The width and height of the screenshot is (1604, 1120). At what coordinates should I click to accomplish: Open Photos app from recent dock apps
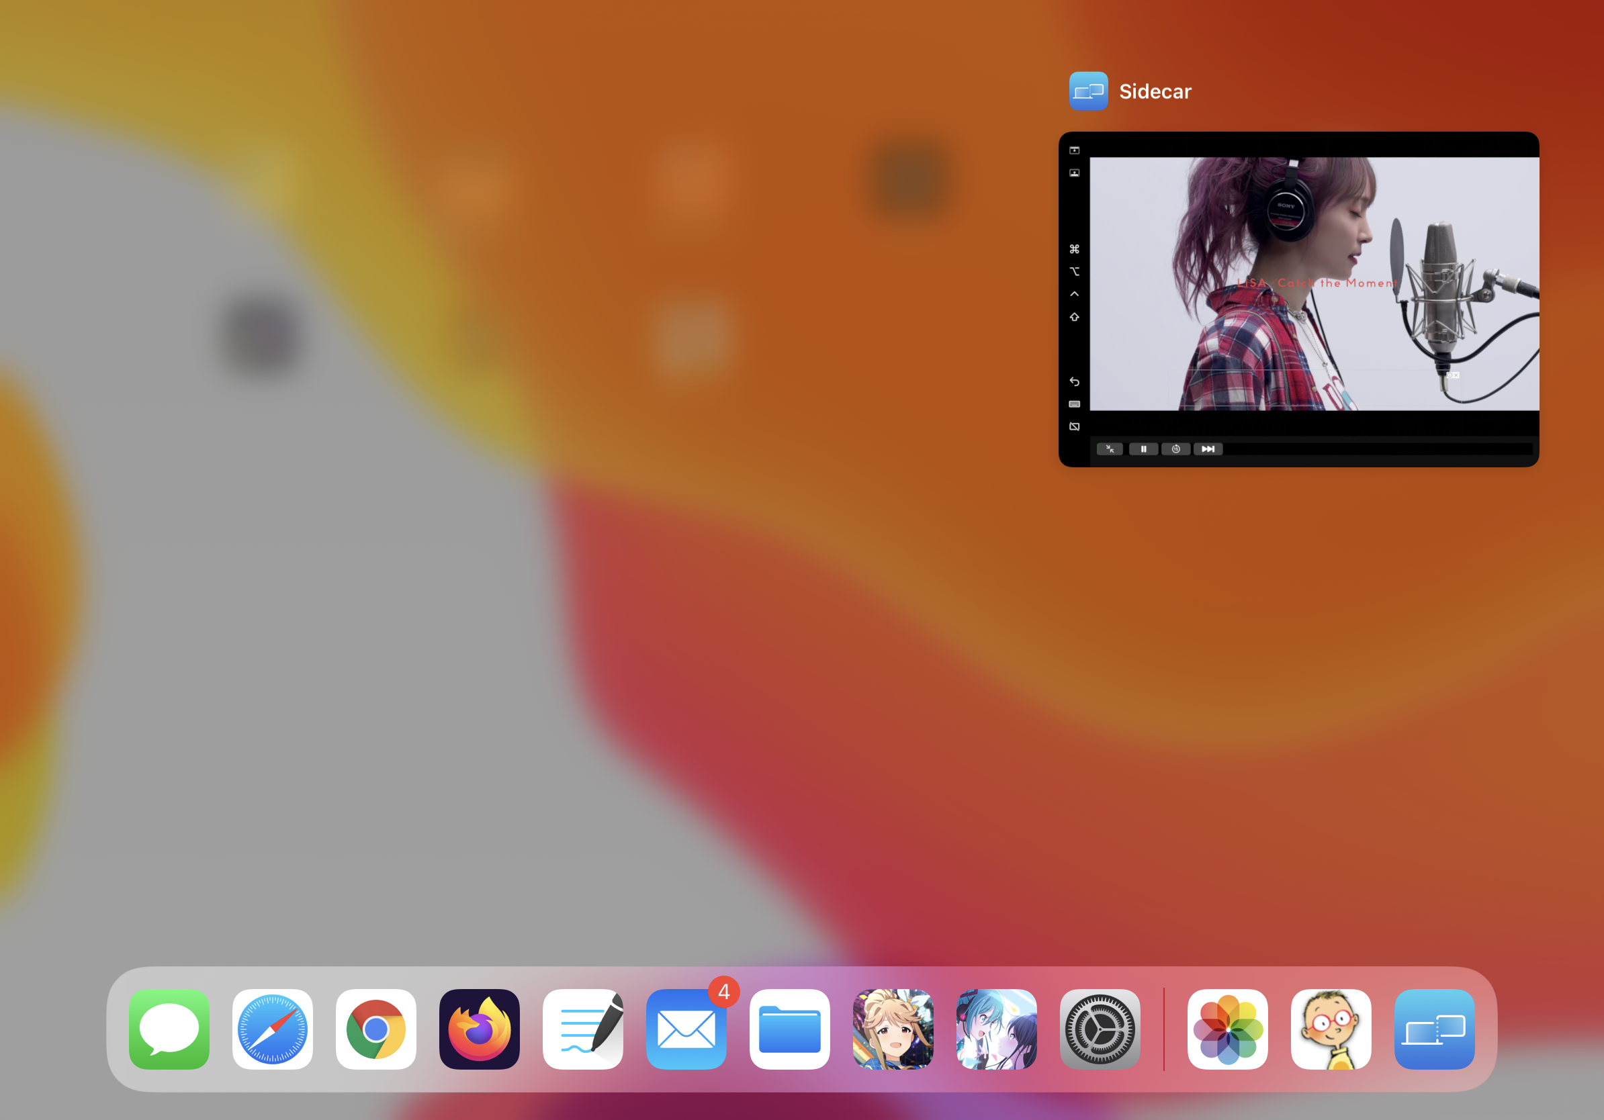pyautogui.click(x=1227, y=1029)
